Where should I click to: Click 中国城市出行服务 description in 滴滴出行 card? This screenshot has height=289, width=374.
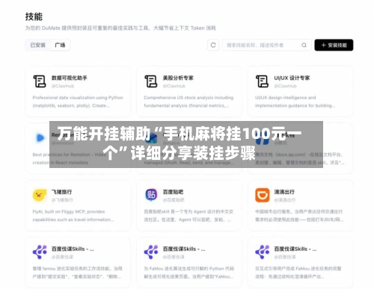click(299, 216)
